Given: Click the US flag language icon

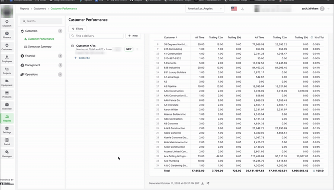Looking at the screenshot, I should click(234, 9).
